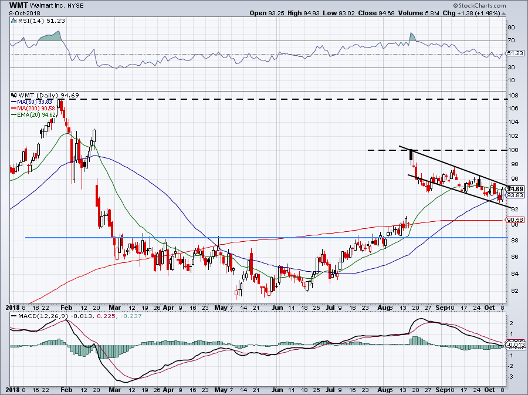Click the RSI area-chart legend icon

[x=13, y=21]
